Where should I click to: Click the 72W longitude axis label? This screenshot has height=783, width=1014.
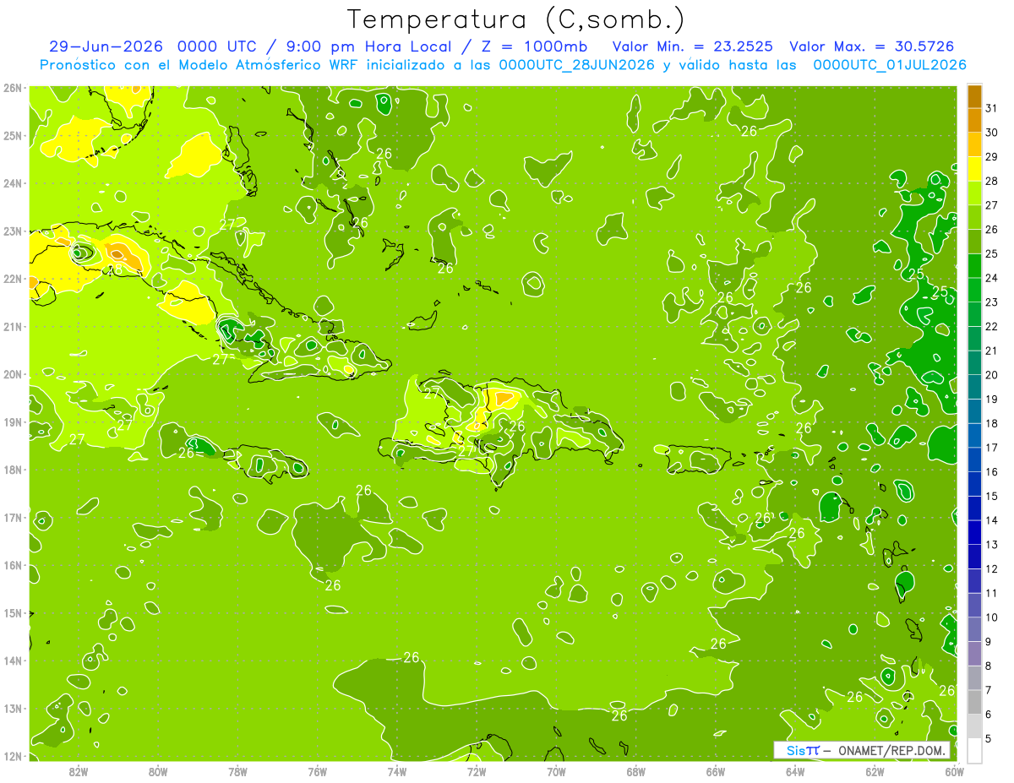point(477,770)
